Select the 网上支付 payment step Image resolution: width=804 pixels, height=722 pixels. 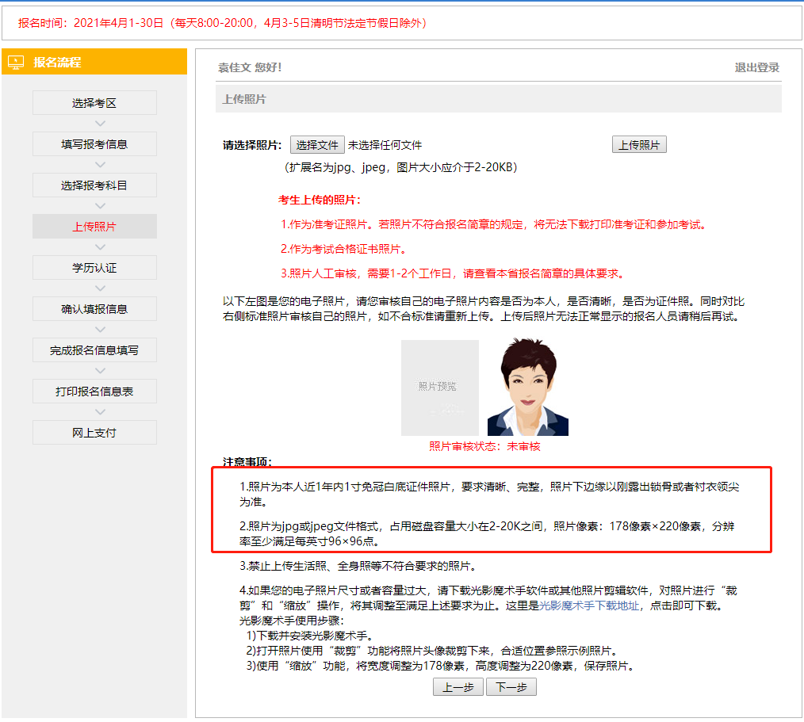[x=94, y=432]
